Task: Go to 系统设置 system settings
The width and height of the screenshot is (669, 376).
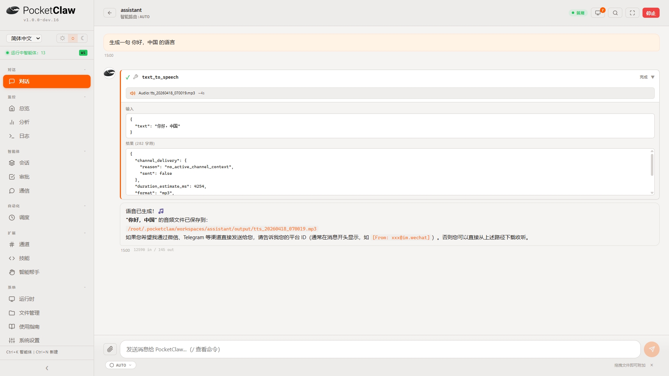Action: [x=47, y=340]
